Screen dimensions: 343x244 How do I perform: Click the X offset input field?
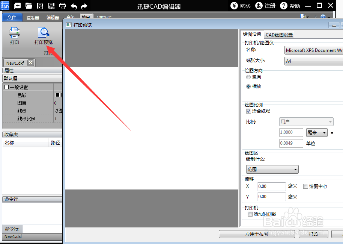click(x=271, y=186)
